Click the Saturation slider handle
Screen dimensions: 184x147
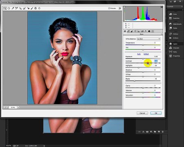[143, 97]
